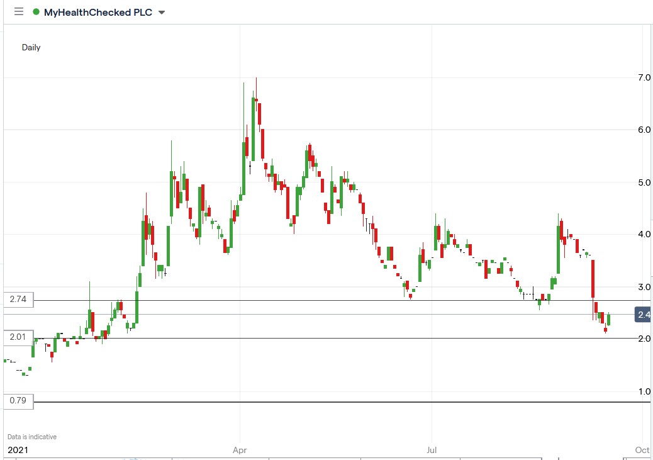The height and width of the screenshot is (460, 653).
Task: Open the timeframe options from the Daily label
Action: 31,47
